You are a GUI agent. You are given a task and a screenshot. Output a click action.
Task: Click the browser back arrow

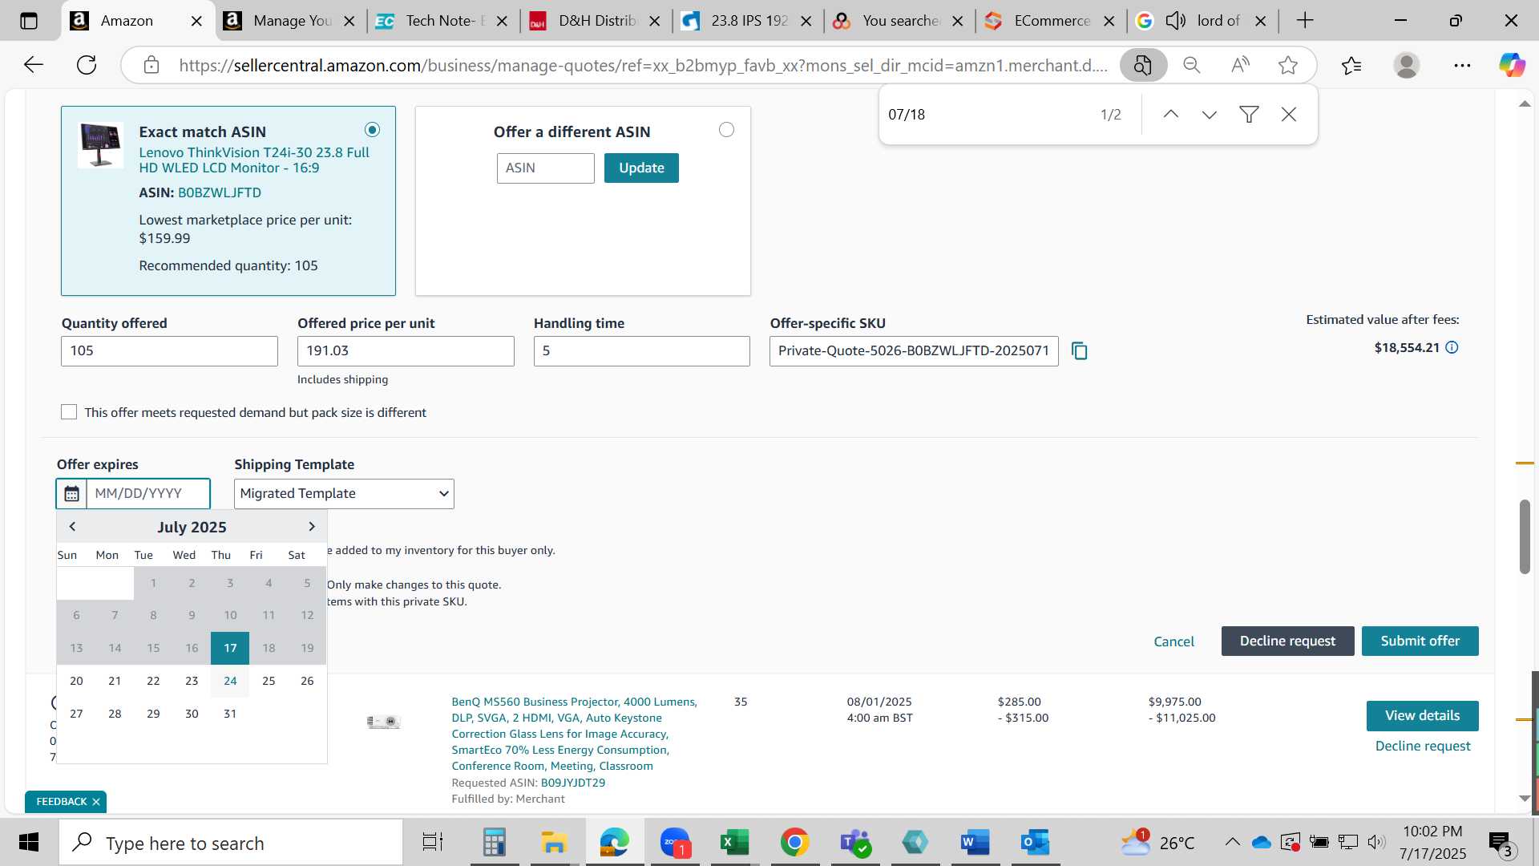[33, 65]
